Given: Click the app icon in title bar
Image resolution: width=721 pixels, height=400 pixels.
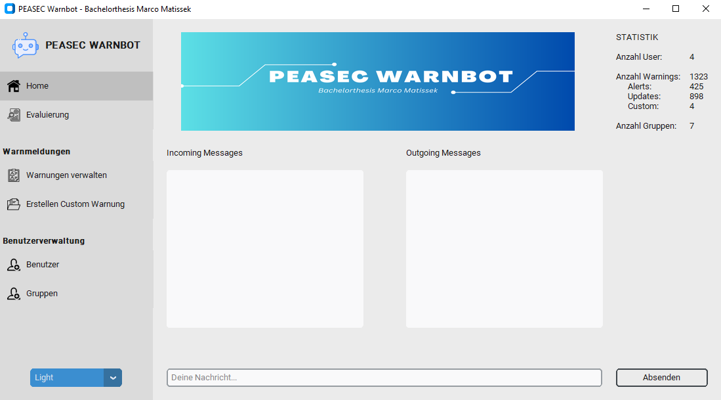Looking at the screenshot, I should coord(9,9).
